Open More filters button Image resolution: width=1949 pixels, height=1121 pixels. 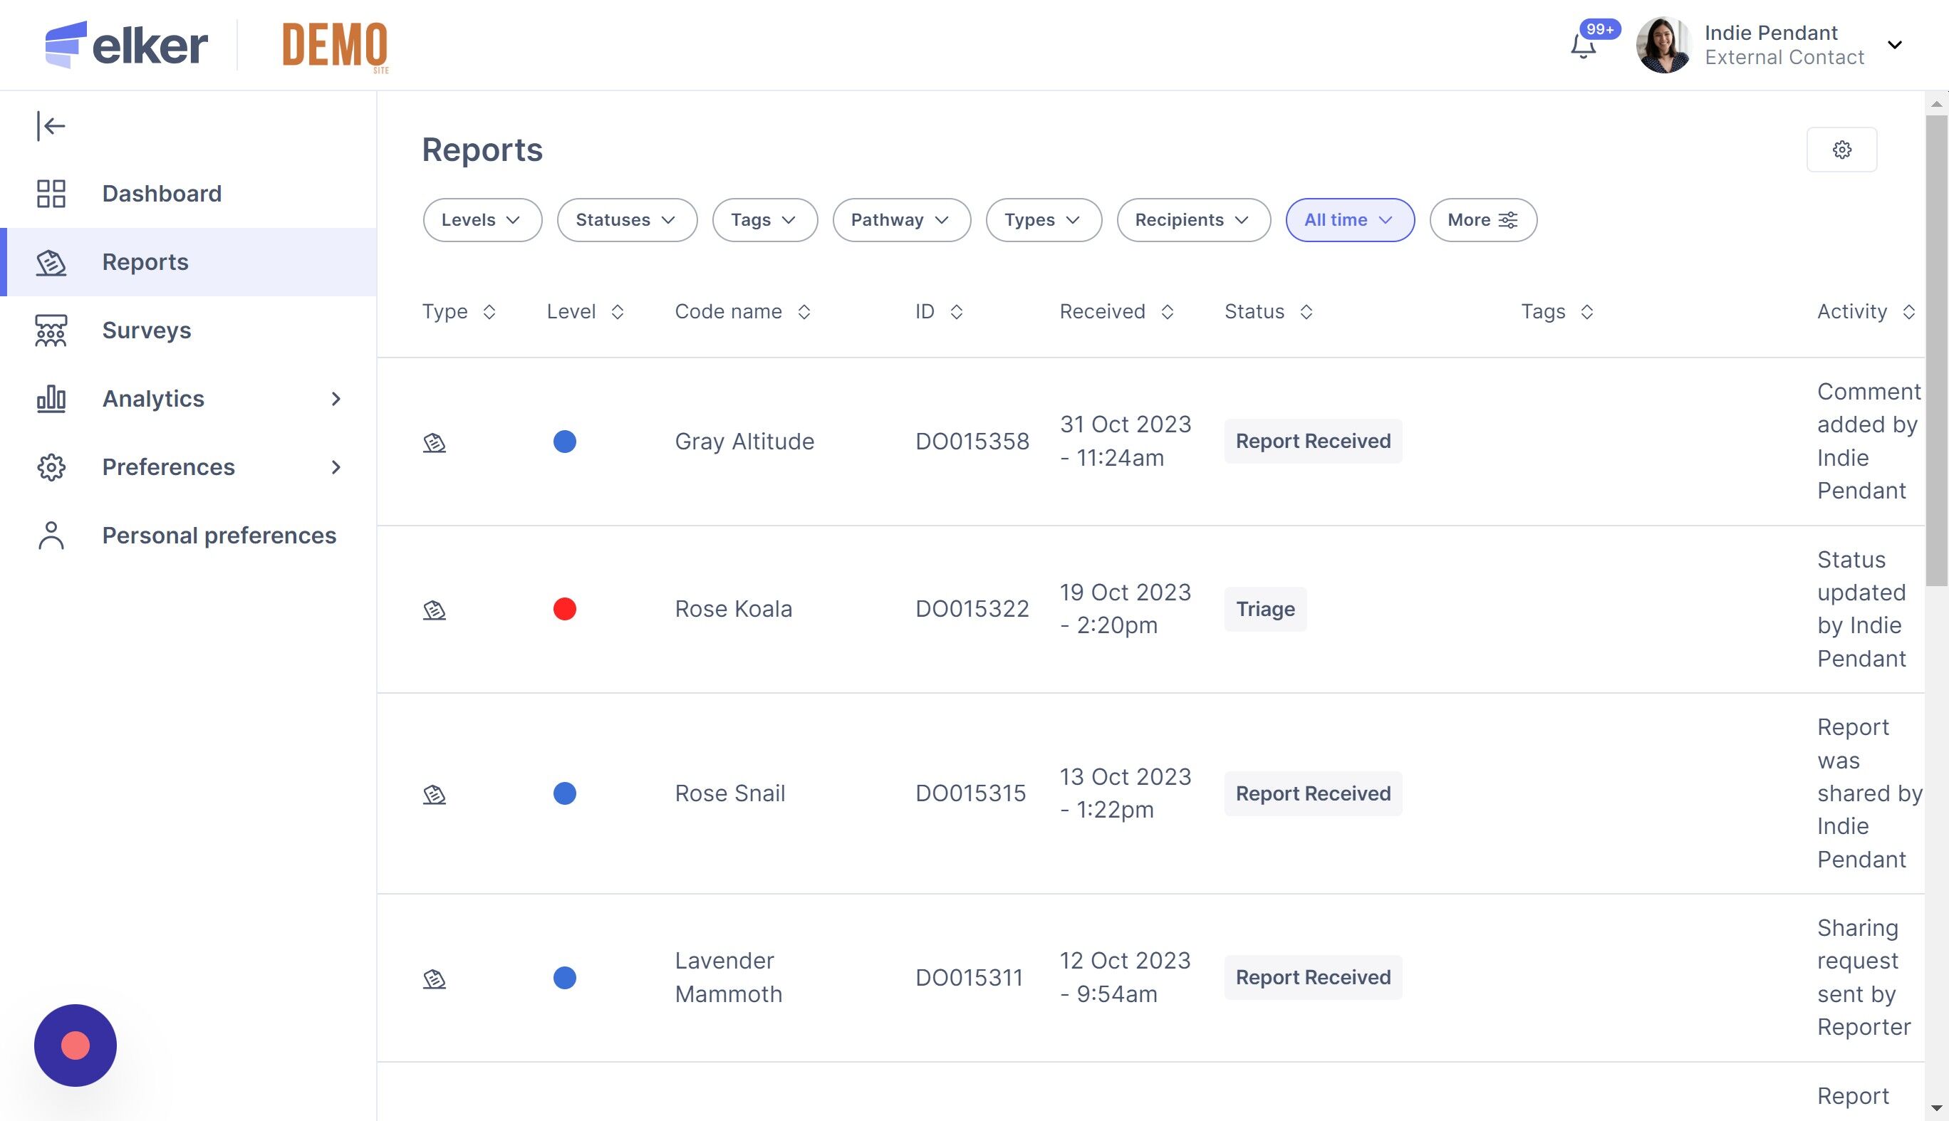[1482, 220]
